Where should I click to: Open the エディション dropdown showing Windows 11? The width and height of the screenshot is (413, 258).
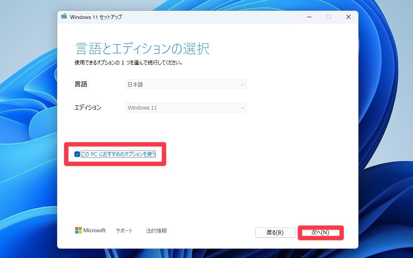(x=186, y=107)
